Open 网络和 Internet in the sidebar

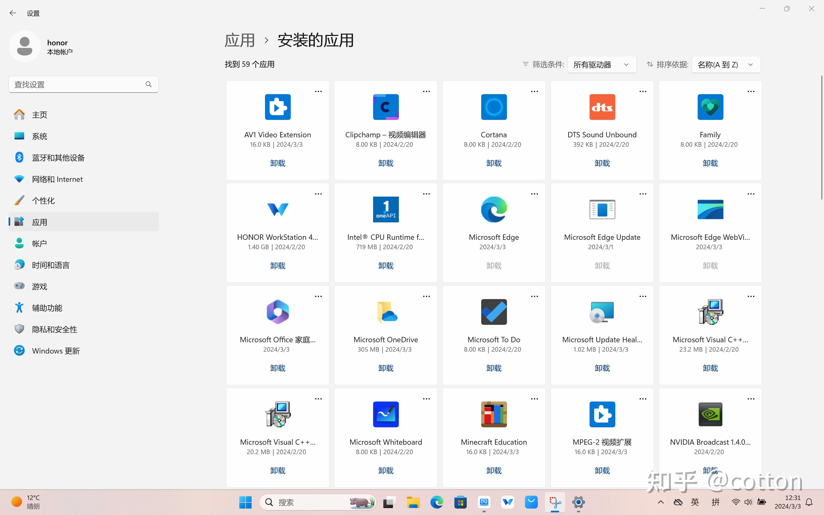[x=83, y=179]
